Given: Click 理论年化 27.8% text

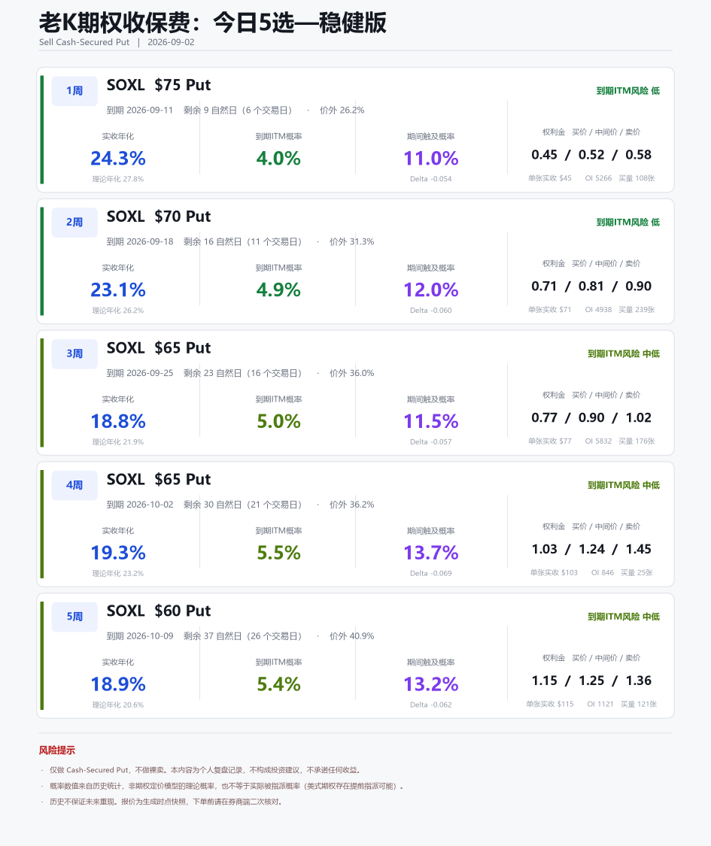Looking at the screenshot, I should coord(117,179).
